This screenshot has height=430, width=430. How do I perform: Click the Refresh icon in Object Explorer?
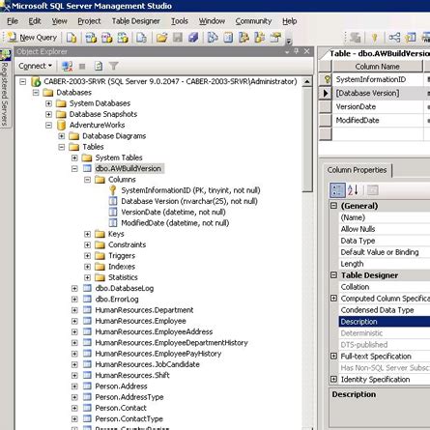point(99,67)
